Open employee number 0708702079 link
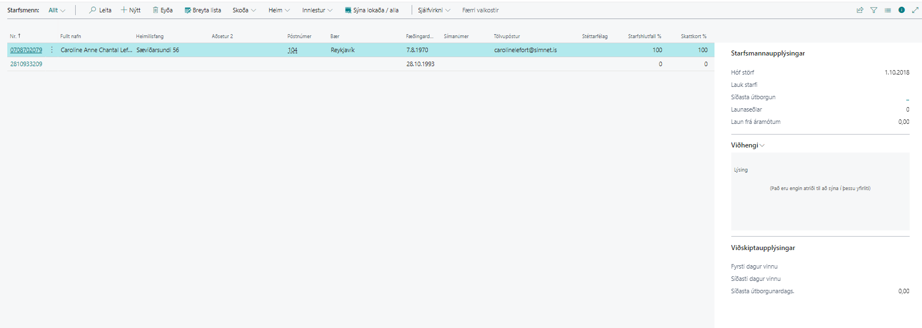 [26, 50]
